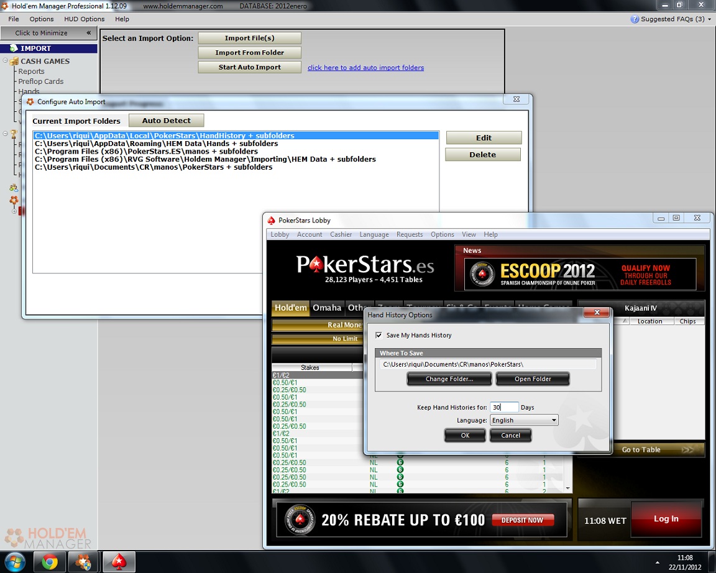Open the Suggested FAQs dropdown arrow
The height and width of the screenshot is (573, 716).
[x=709, y=19]
